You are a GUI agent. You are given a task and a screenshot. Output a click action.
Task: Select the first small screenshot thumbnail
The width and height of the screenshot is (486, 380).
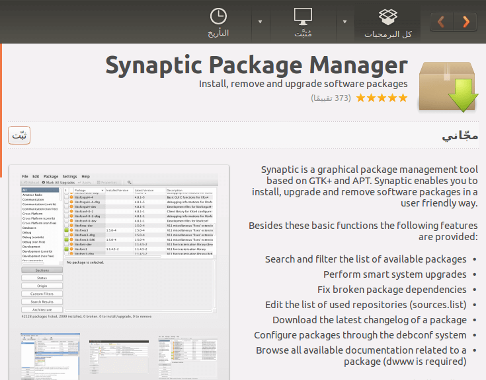pyautogui.click(x=50, y=356)
